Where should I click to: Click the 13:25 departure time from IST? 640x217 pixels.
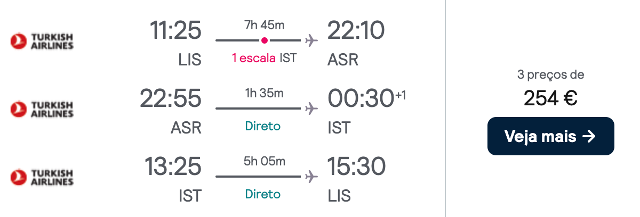click(x=173, y=166)
